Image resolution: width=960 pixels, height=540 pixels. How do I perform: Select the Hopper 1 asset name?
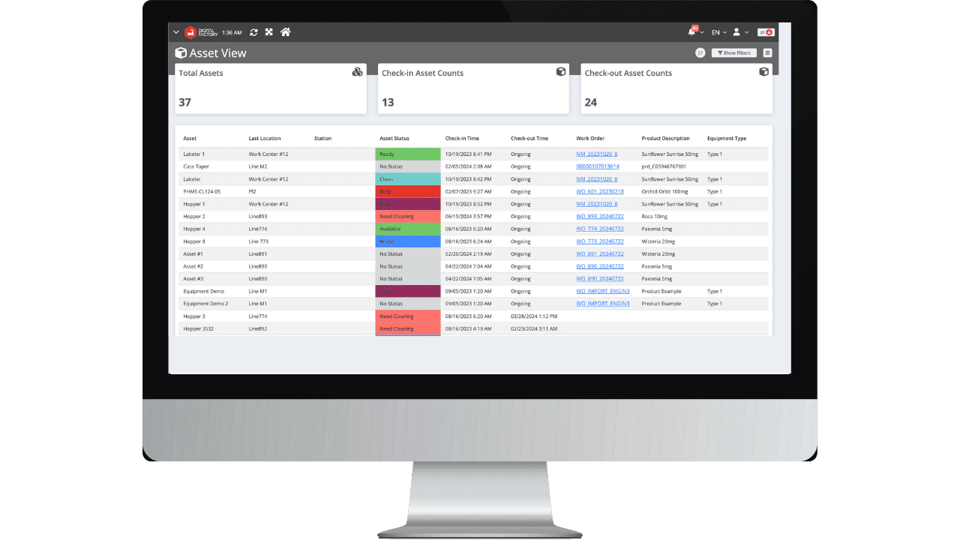(x=194, y=204)
